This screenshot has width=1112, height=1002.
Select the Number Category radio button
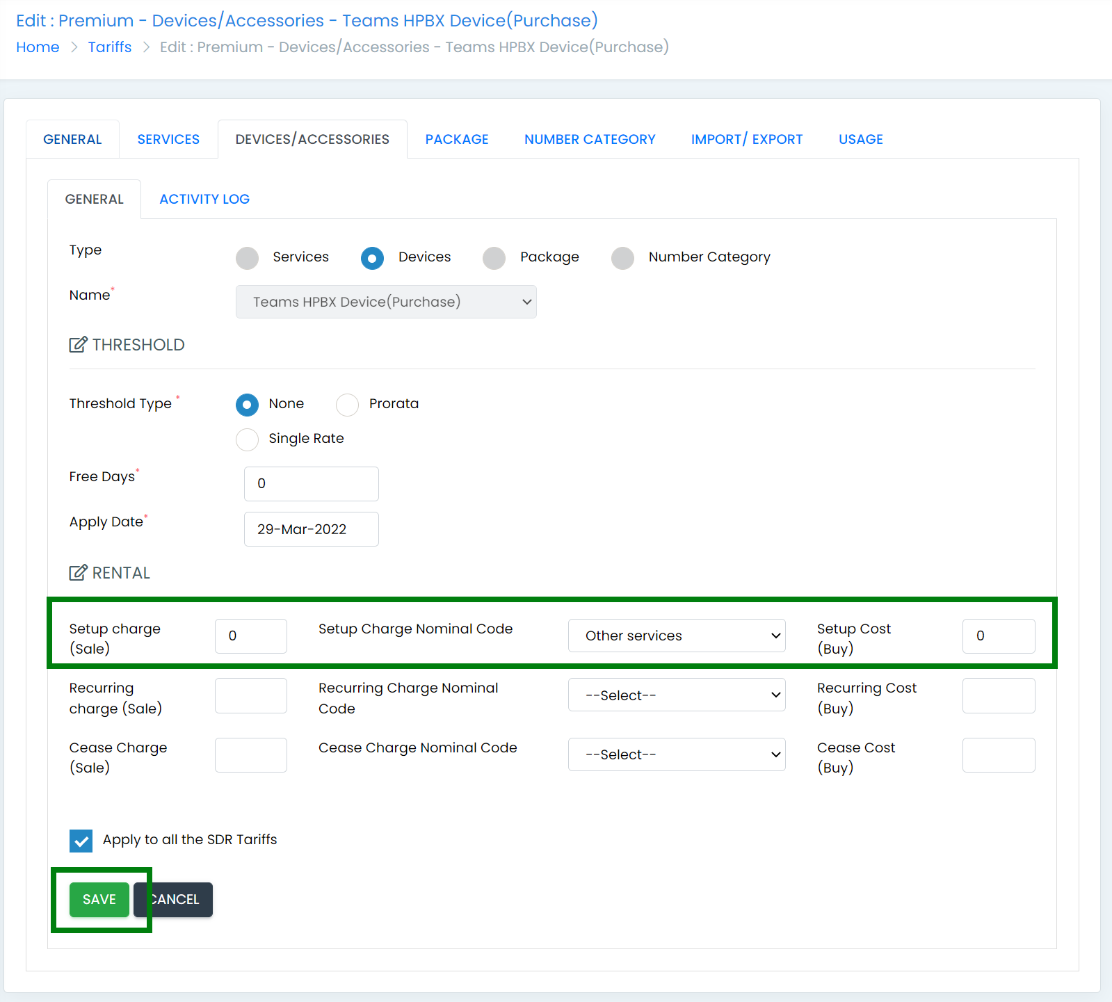coord(622,258)
